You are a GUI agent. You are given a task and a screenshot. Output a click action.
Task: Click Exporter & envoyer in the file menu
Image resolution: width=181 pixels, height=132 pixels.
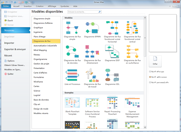(15, 49)
